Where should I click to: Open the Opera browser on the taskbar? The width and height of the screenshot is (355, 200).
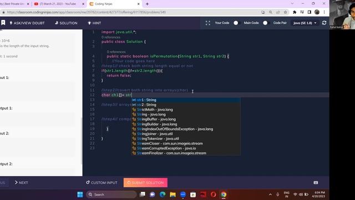[x=213, y=194]
